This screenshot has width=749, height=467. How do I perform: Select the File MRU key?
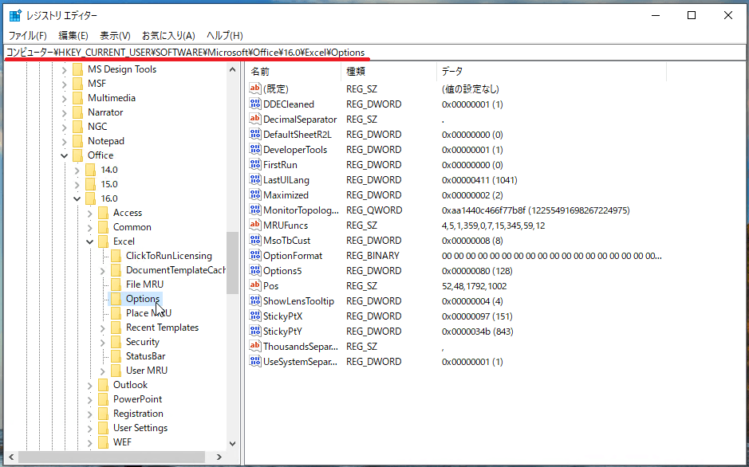pos(144,285)
